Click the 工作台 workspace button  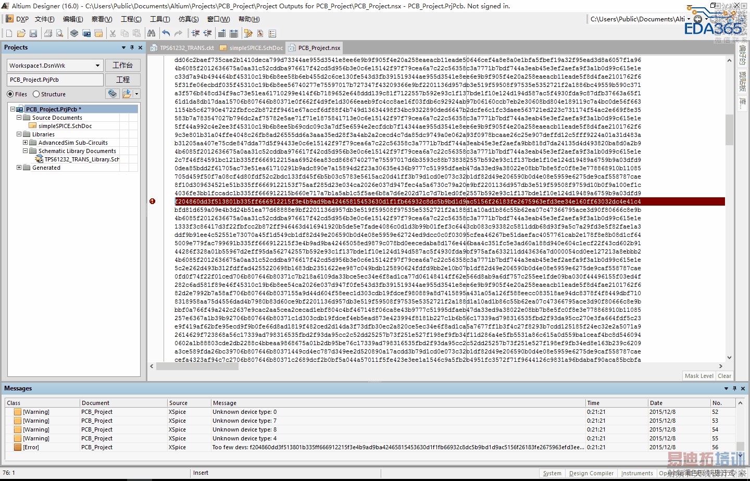point(123,65)
